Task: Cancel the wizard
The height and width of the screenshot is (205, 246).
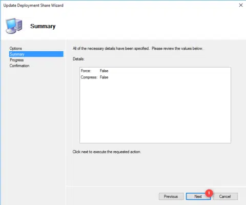Action: point(225,196)
